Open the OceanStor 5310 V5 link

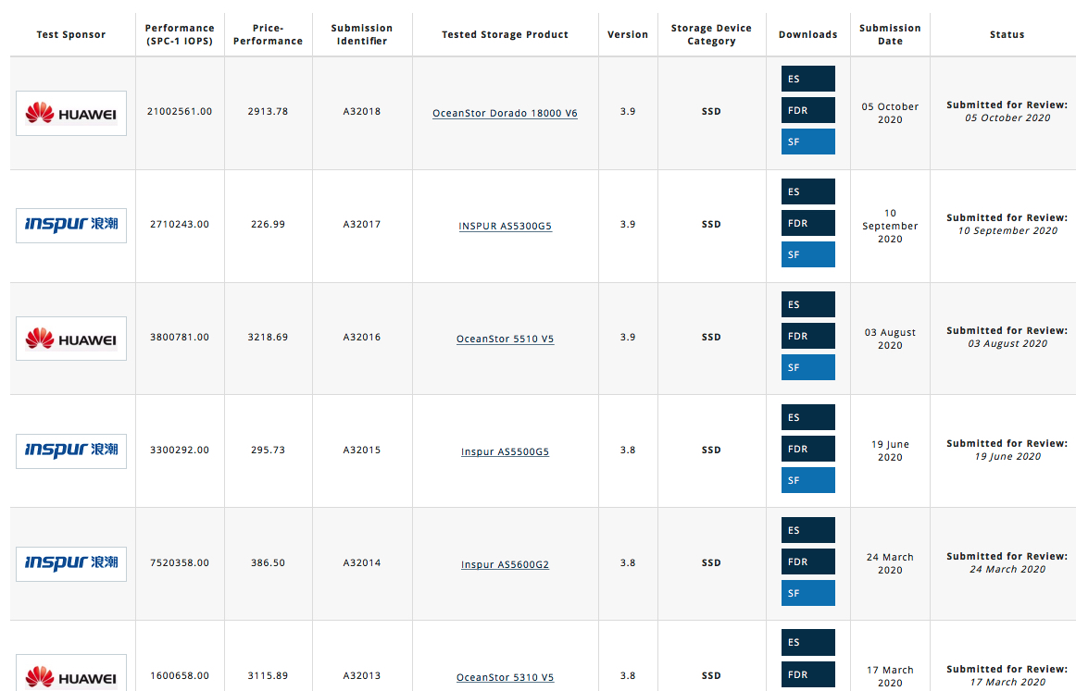point(505,677)
